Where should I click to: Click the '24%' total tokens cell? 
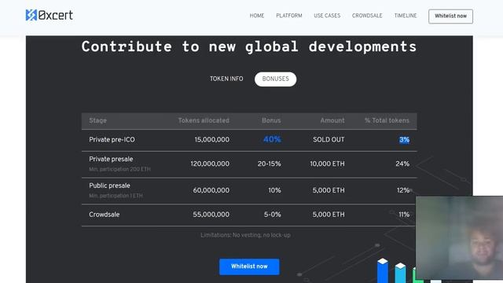click(x=402, y=164)
